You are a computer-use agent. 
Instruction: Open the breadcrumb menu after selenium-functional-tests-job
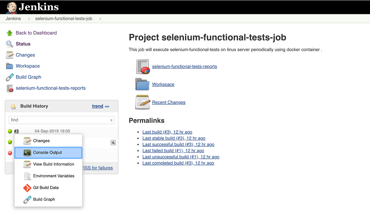pos(100,19)
